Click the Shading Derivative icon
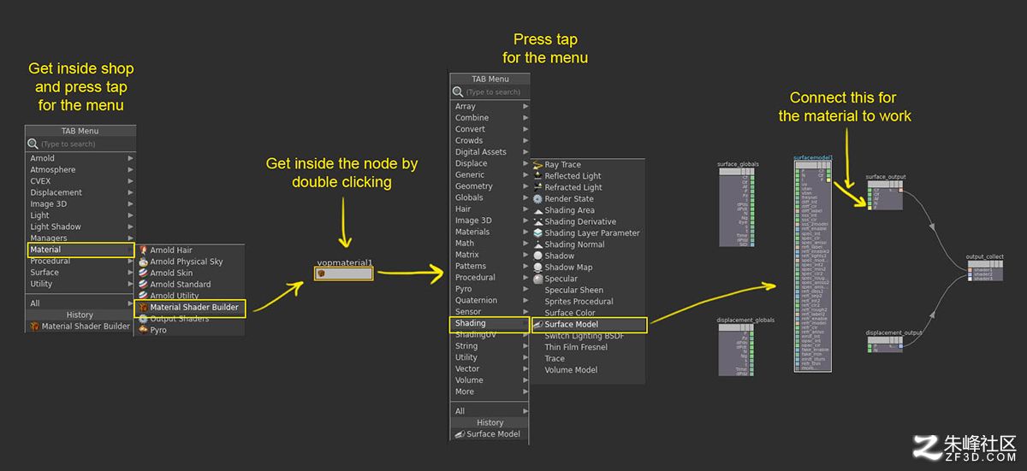Image resolution: width=1027 pixels, height=471 pixels. point(537,221)
